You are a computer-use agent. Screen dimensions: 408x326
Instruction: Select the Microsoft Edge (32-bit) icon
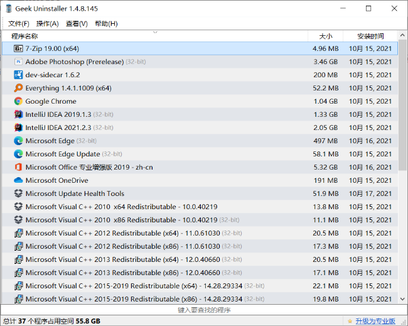point(18,141)
